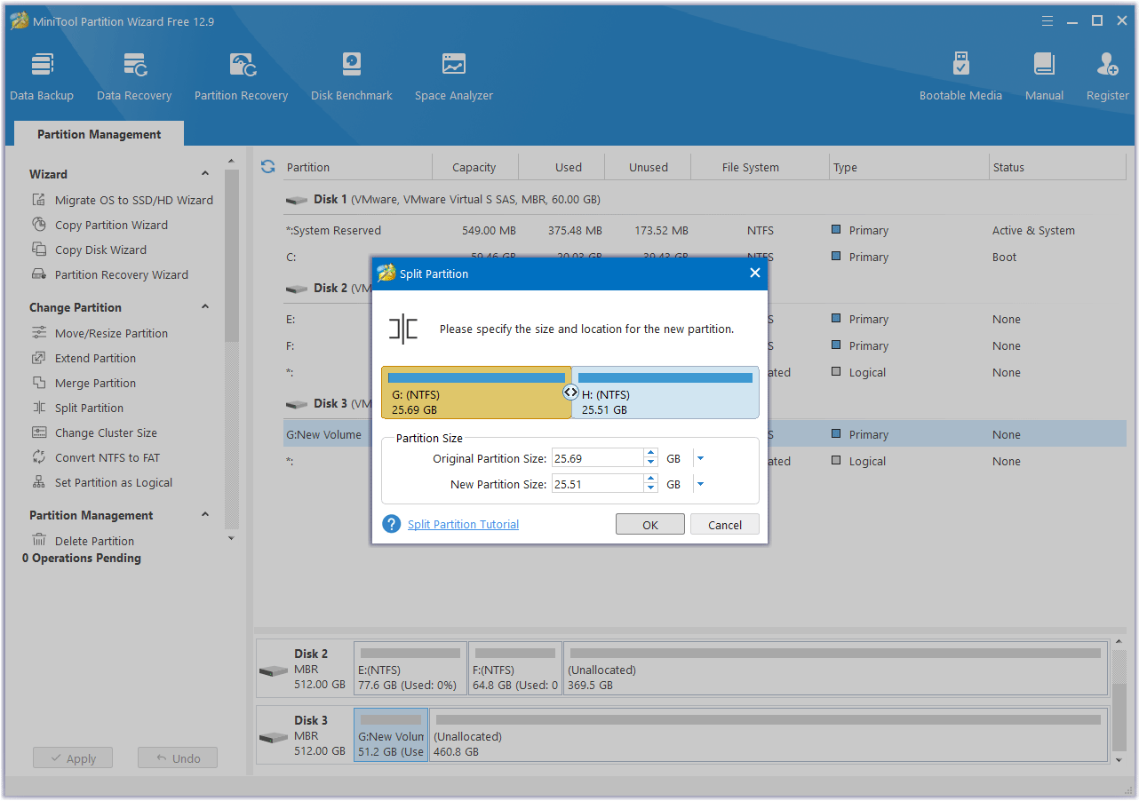The height and width of the screenshot is (801, 1139).
Task: Create Bootable Media
Action: pos(960,76)
